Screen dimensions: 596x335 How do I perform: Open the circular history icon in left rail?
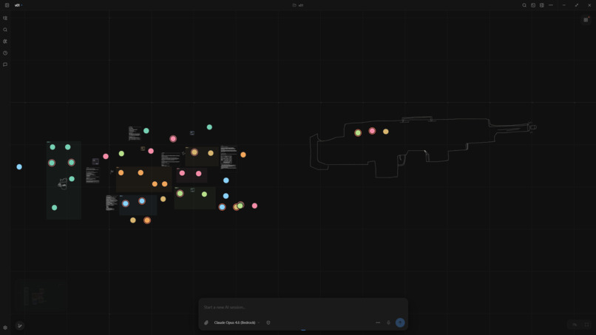5,53
